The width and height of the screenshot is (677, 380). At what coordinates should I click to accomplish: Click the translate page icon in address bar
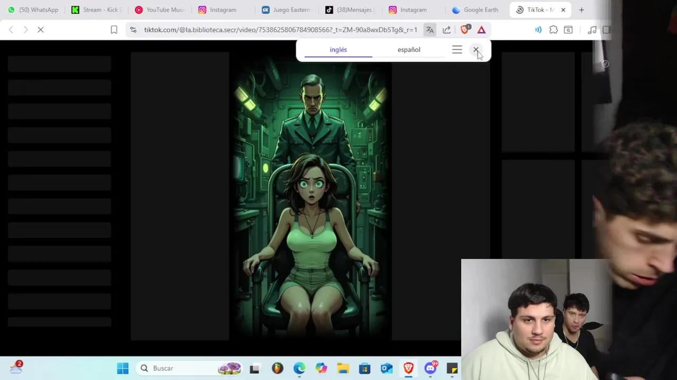click(x=430, y=30)
